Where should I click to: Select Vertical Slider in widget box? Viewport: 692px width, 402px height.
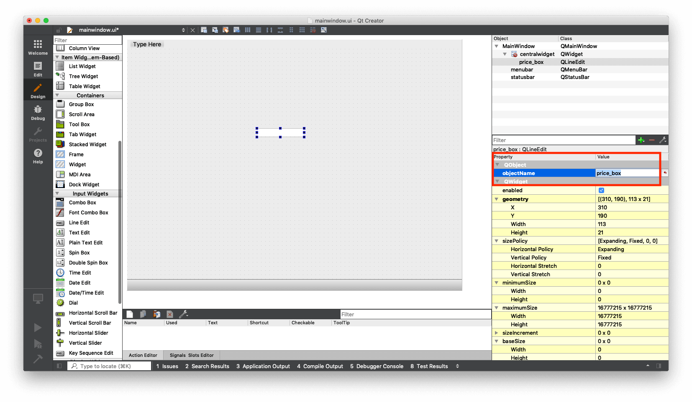(x=85, y=343)
